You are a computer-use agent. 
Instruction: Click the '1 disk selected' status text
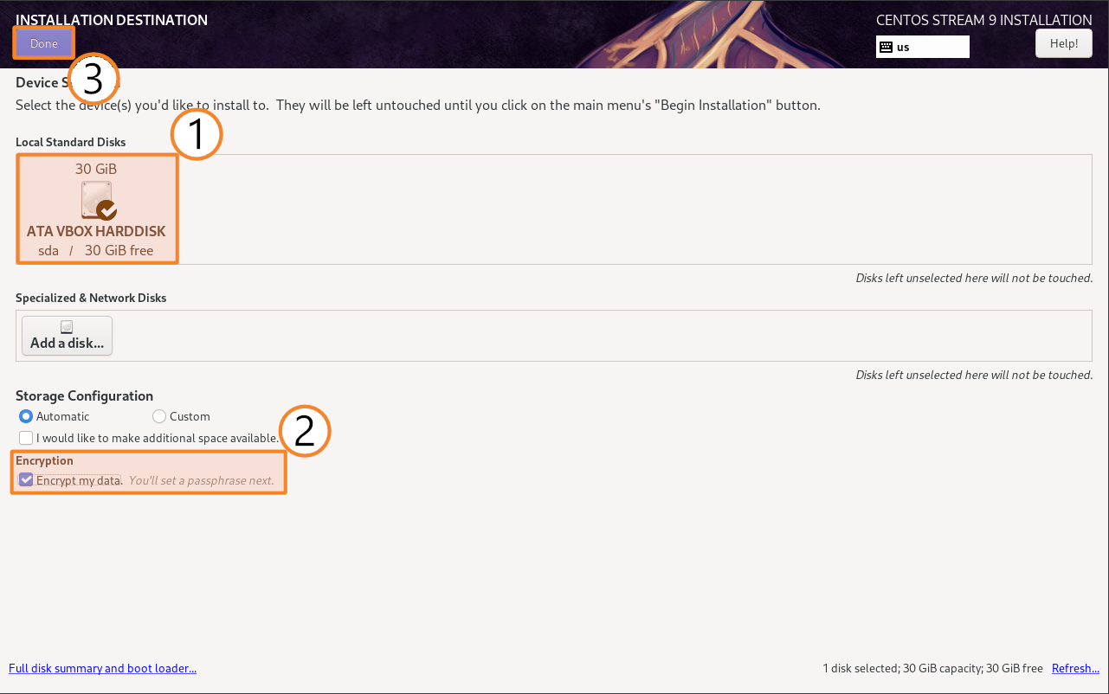pyautogui.click(x=932, y=668)
